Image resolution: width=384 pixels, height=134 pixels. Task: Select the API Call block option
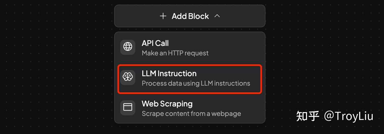[x=155, y=43]
